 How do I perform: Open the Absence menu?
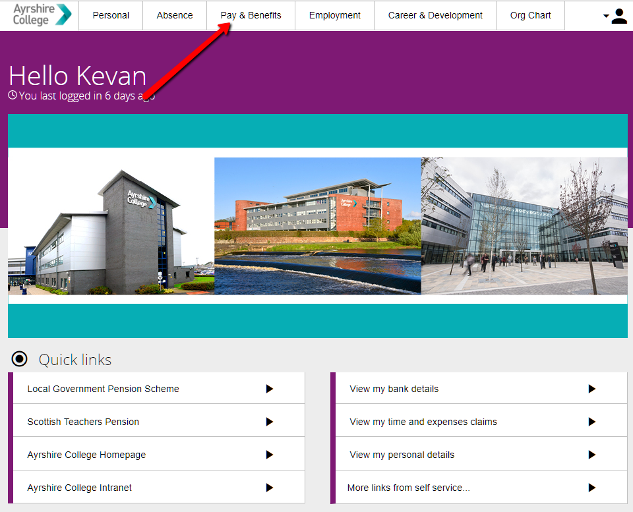coord(174,15)
